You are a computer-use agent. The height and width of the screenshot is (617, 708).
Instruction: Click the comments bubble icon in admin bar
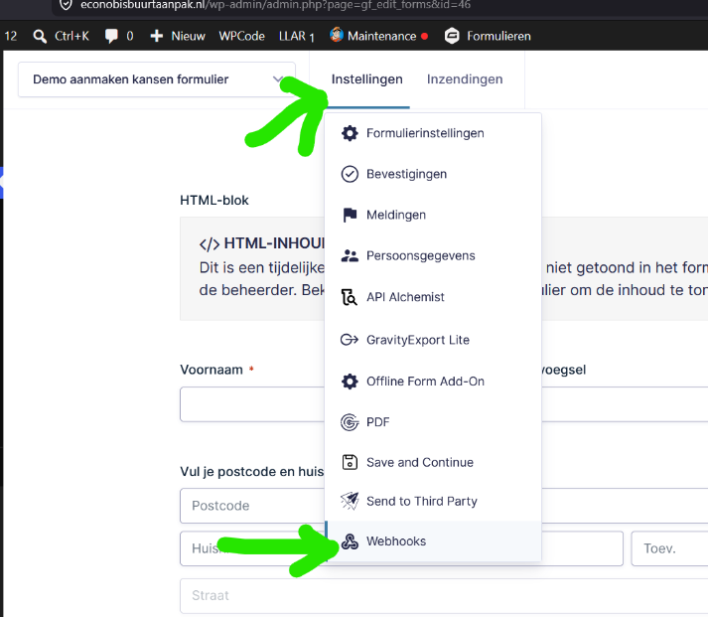click(111, 36)
